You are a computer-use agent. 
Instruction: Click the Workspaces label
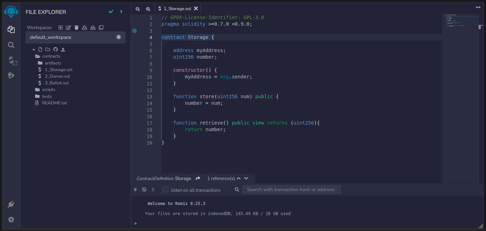39,27
